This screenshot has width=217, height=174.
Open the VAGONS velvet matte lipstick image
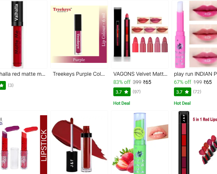140,34
